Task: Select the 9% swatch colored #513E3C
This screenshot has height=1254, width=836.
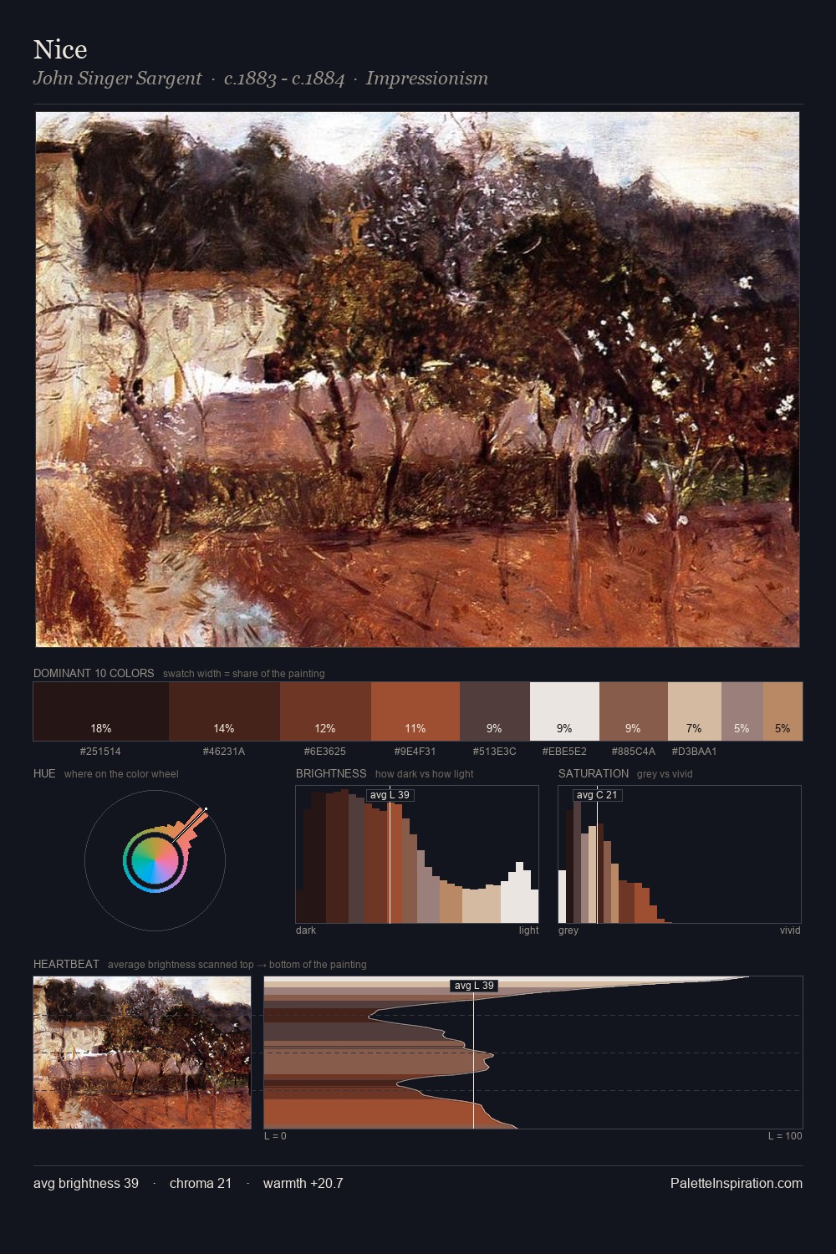Action: (495, 711)
